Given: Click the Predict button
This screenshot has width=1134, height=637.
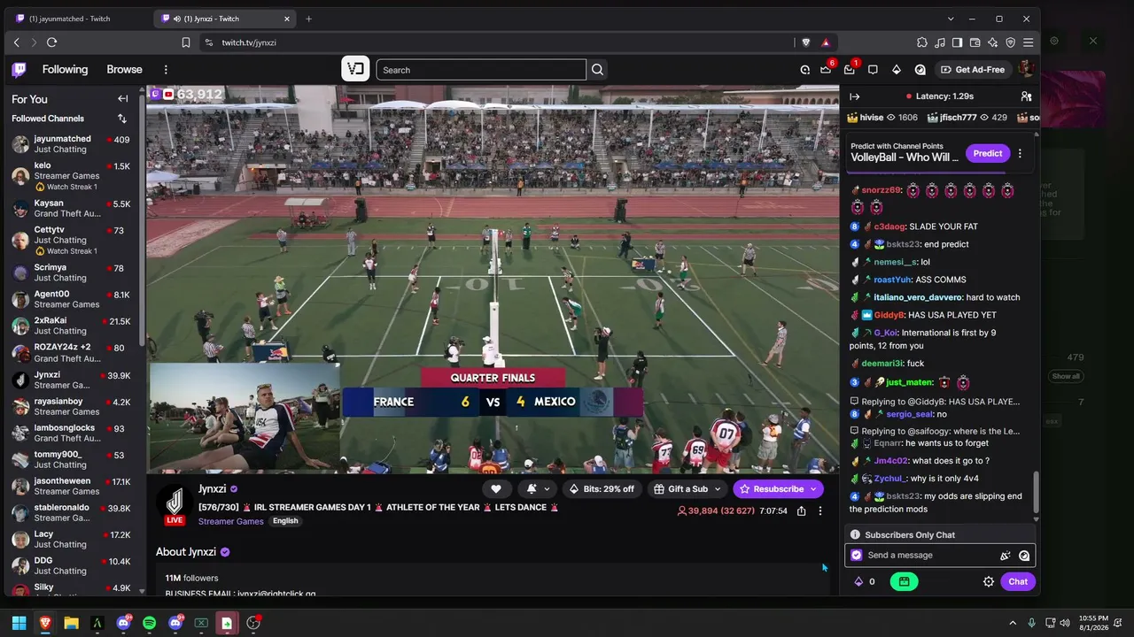Looking at the screenshot, I should point(988,153).
